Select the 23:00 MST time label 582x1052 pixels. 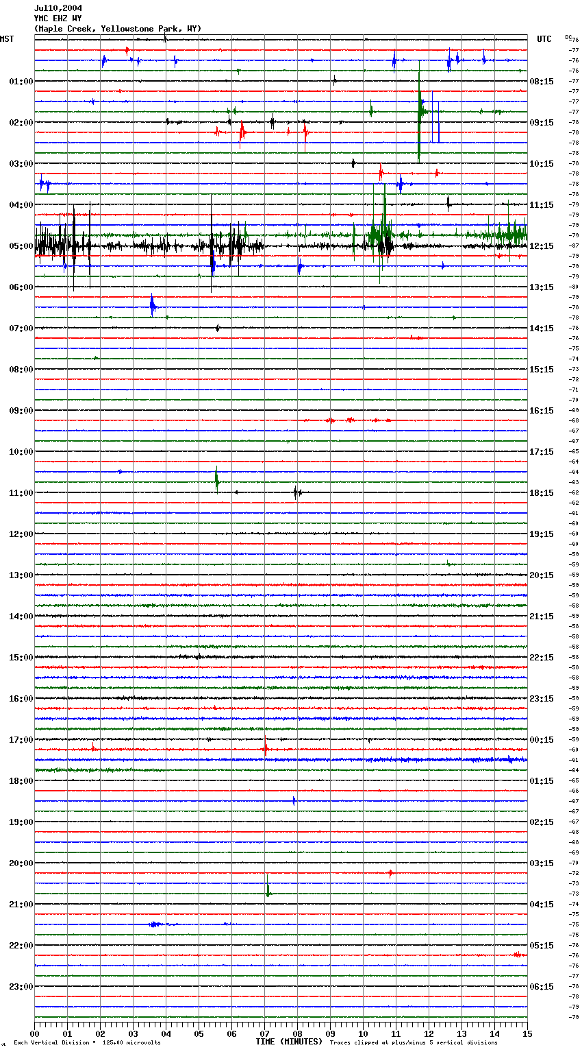pyautogui.click(x=21, y=987)
